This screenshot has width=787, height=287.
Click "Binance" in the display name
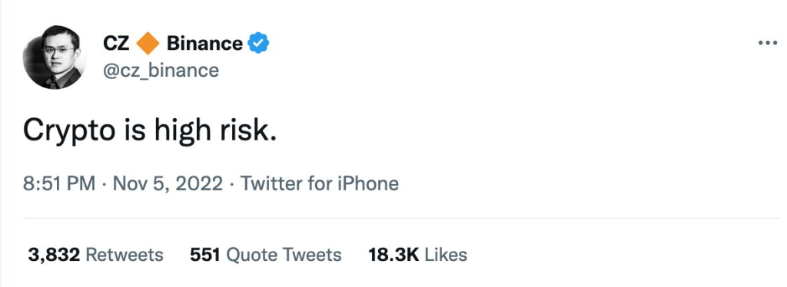(204, 44)
